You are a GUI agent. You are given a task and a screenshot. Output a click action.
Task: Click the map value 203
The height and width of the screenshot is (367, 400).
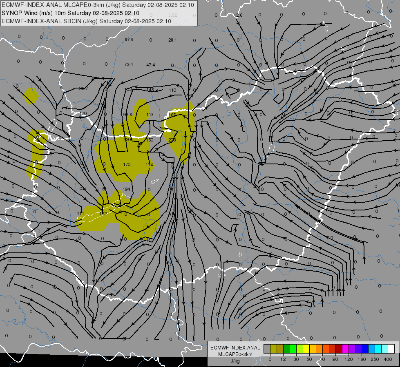tap(172, 140)
